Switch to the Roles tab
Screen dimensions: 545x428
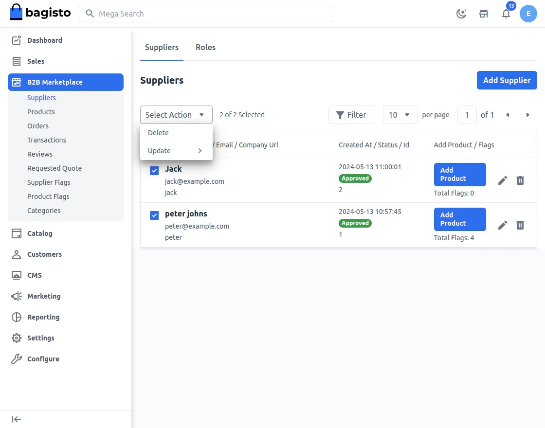pos(205,47)
